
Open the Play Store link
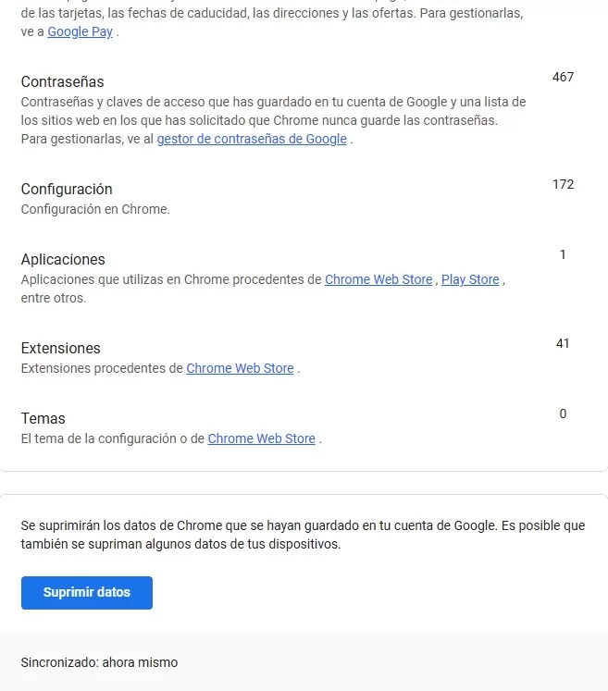pyautogui.click(x=470, y=279)
